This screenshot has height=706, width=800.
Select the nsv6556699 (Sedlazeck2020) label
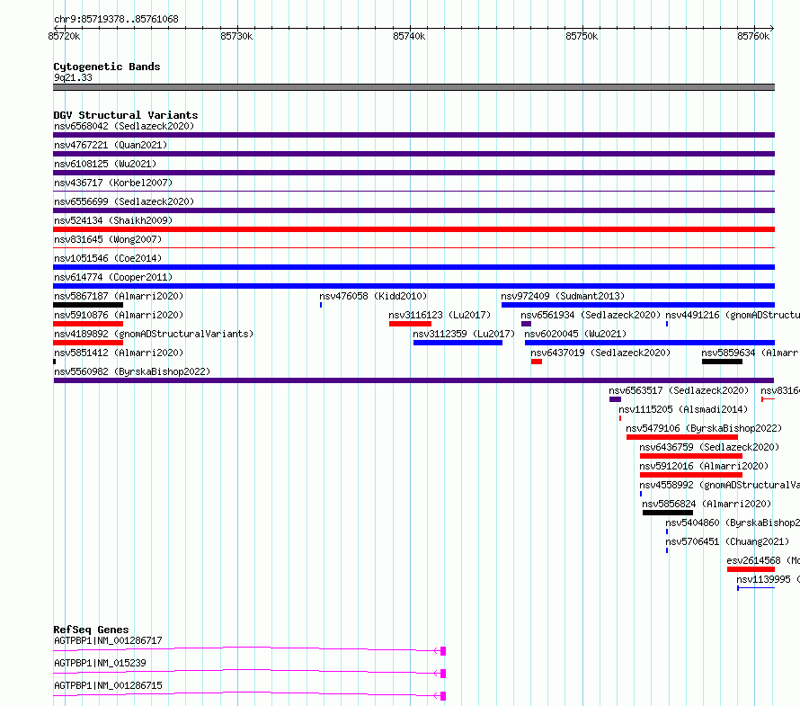pyautogui.click(x=124, y=201)
